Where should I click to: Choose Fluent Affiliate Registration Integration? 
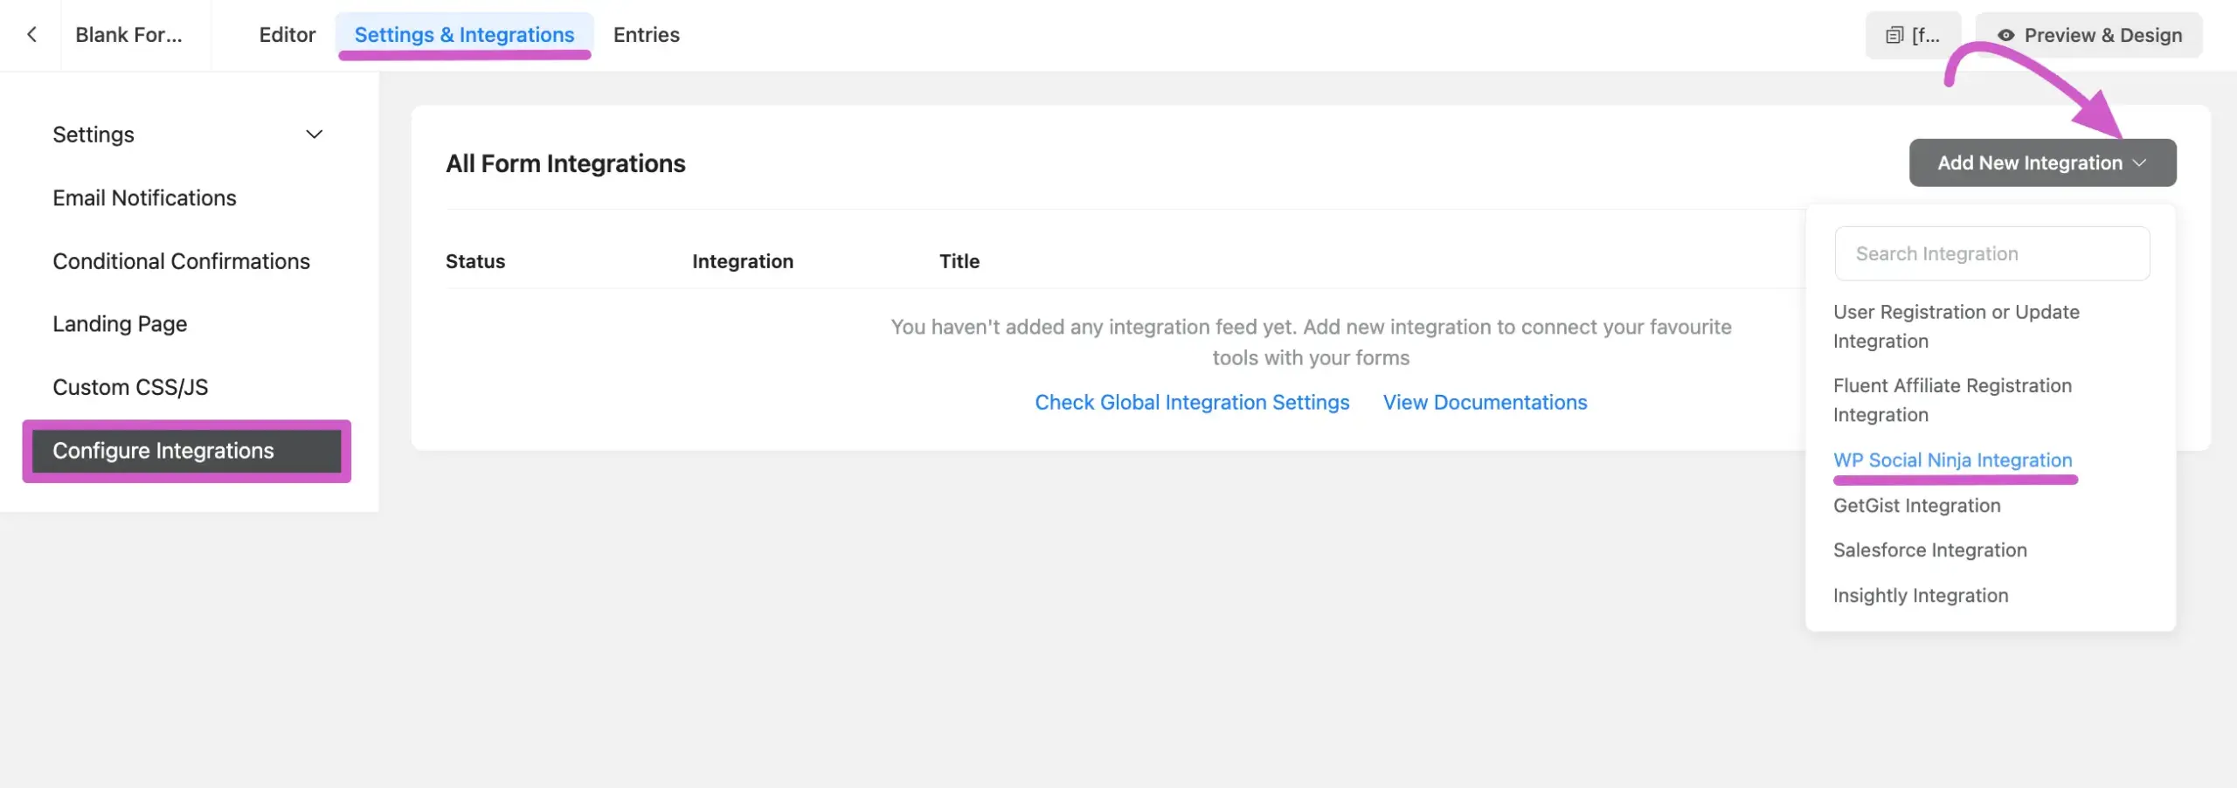point(1952,399)
